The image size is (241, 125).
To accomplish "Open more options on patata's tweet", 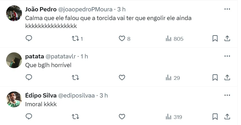I will point(227,56).
